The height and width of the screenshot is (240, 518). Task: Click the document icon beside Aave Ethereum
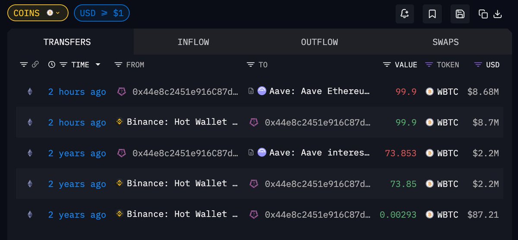pyautogui.click(x=250, y=91)
